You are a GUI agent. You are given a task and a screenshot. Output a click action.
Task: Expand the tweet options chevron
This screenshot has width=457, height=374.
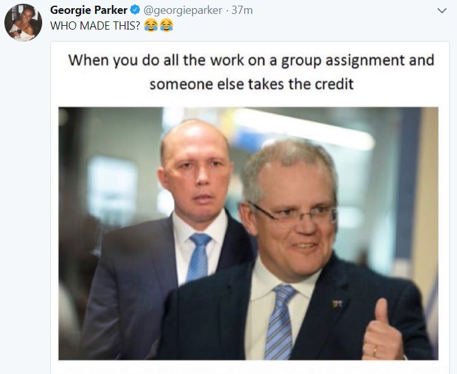[x=442, y=11]
